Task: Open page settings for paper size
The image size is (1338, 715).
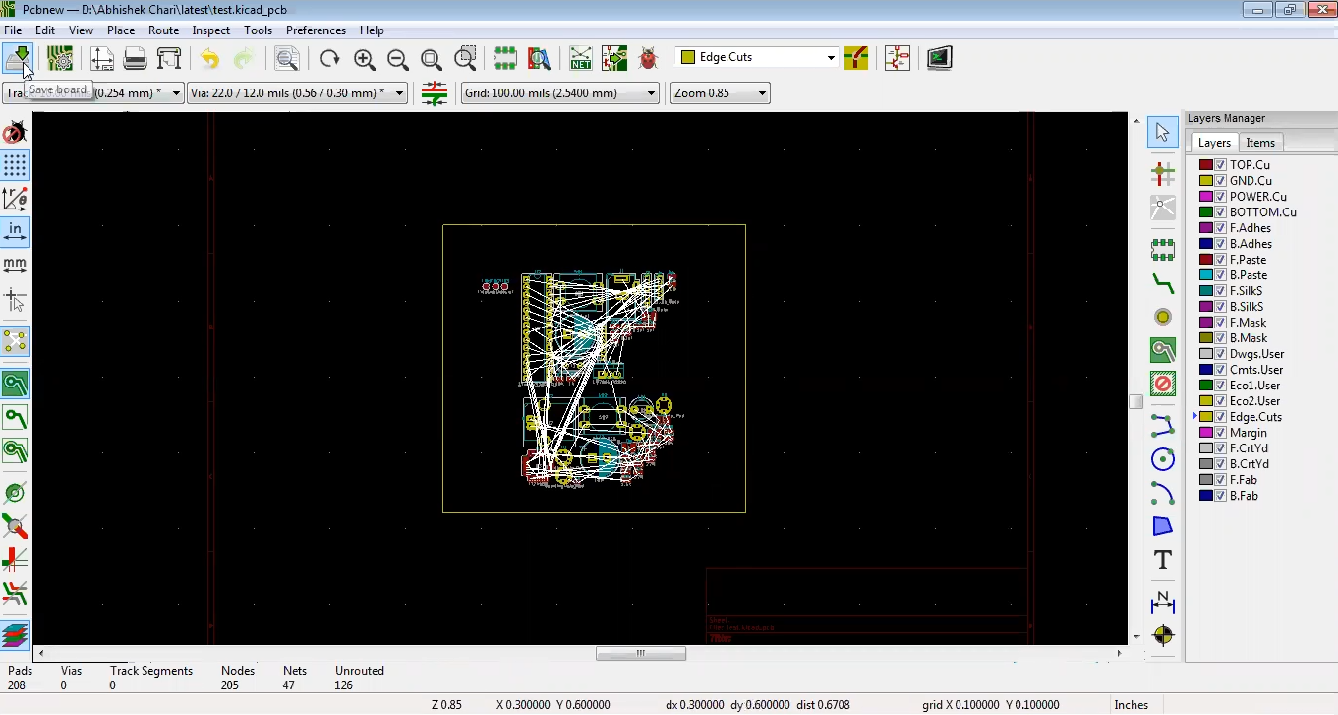Action: [x=102, y=58]
